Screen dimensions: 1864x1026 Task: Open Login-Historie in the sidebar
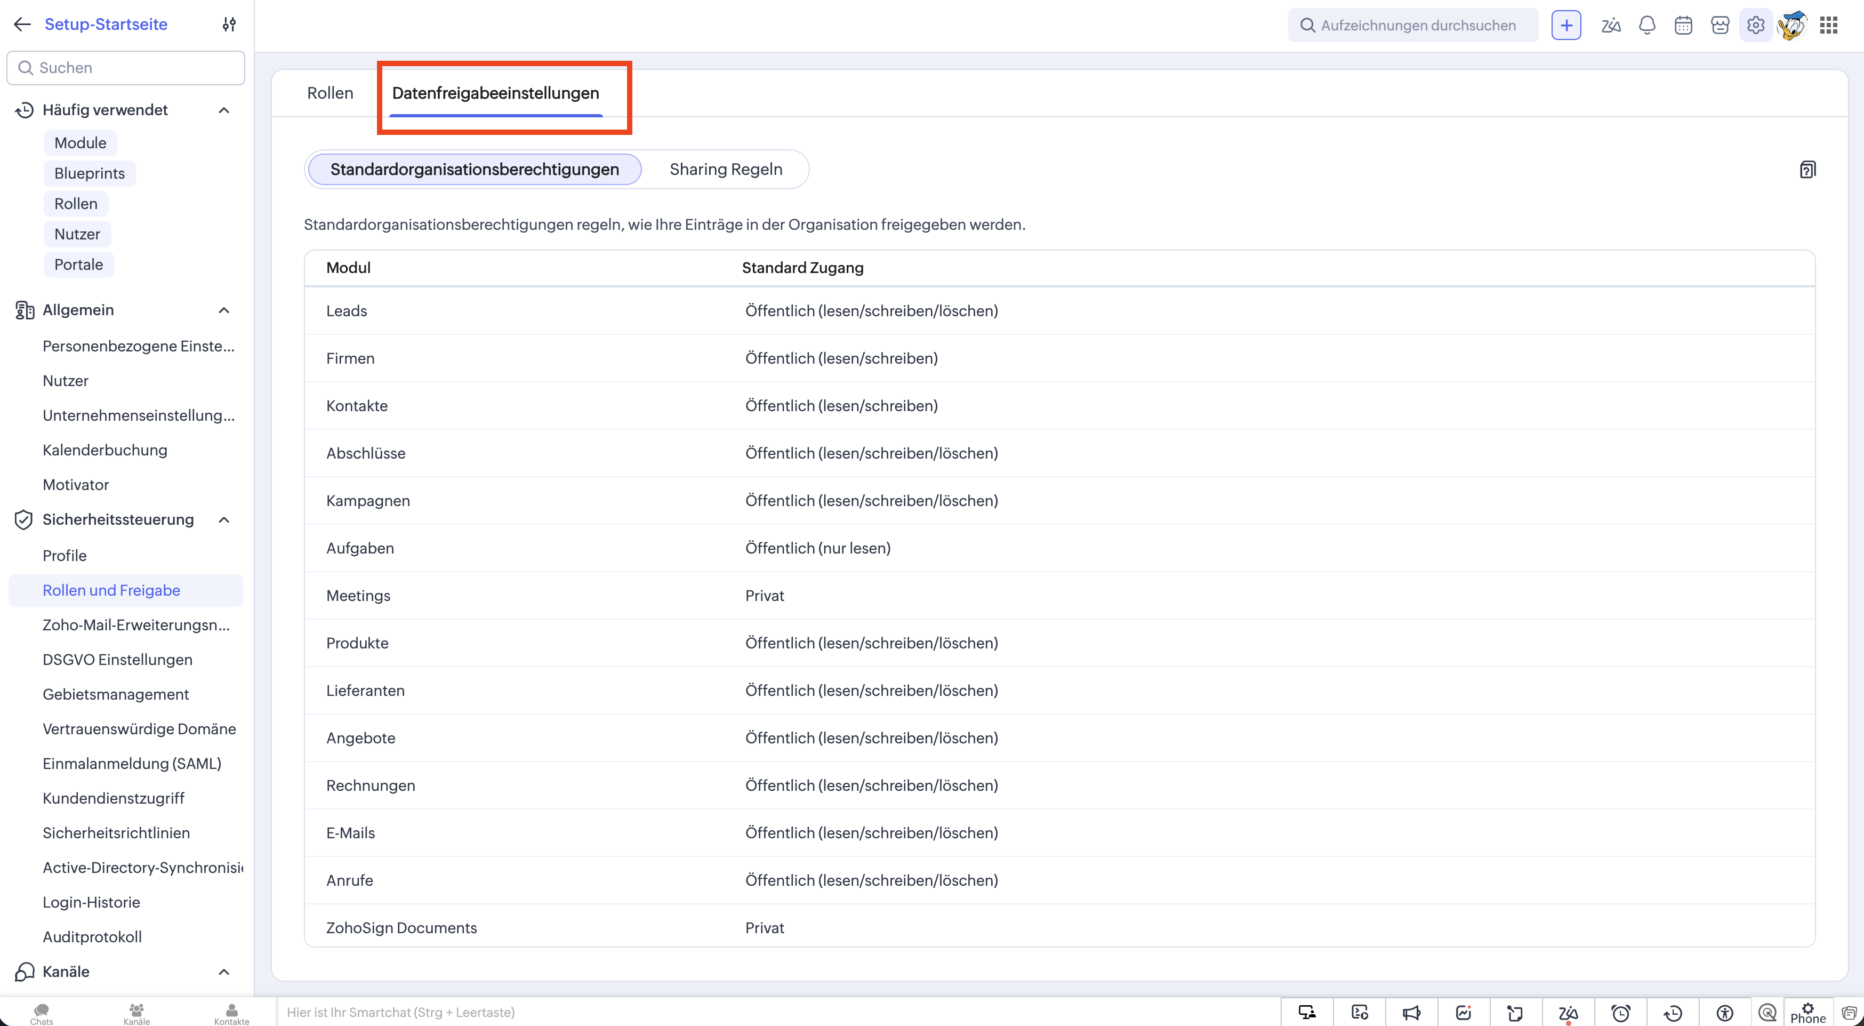point(91,902)
